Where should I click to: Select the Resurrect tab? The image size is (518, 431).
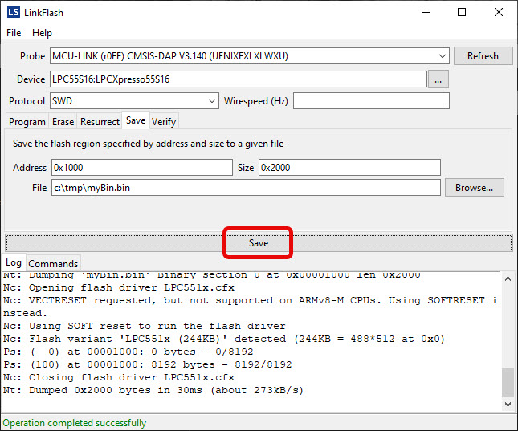(100, 122)
